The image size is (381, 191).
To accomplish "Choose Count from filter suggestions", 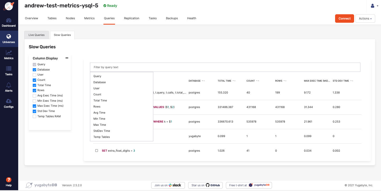I will [x=122, y=94].
